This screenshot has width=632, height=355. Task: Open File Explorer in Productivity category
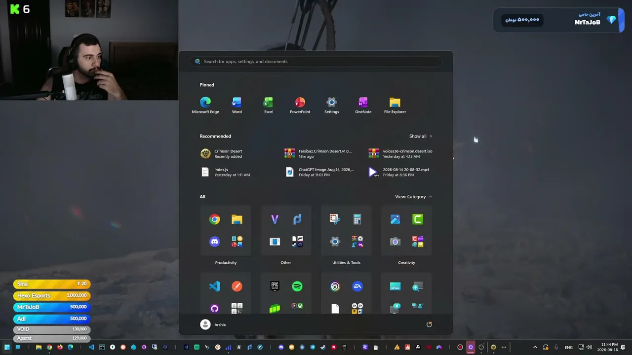pos(237,219)
